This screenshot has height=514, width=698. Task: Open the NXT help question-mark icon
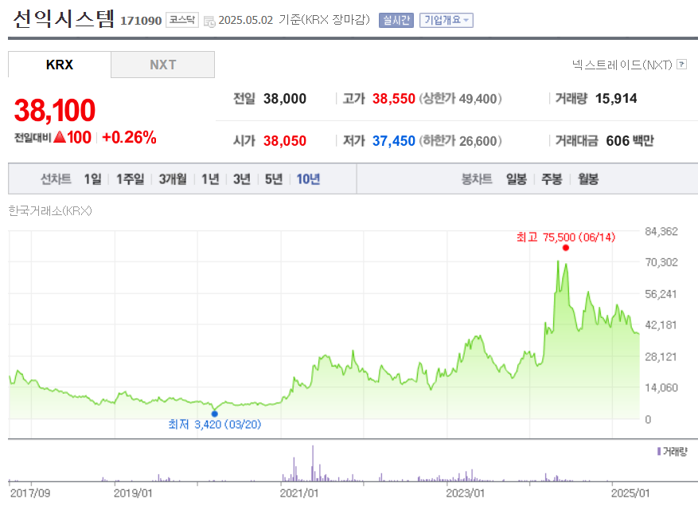pos(681,65)
